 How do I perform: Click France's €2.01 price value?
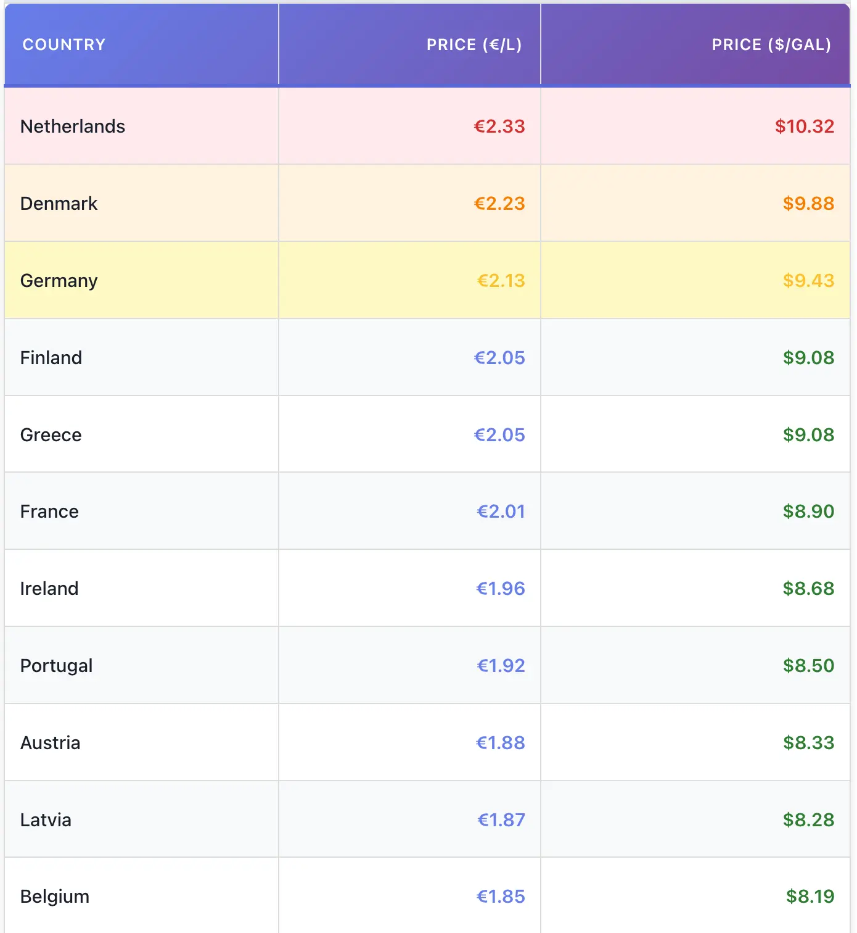coord(501,512)
